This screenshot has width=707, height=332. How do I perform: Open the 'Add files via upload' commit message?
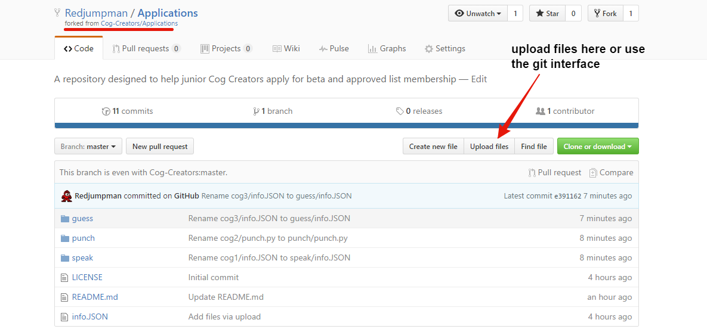point(224,317)
